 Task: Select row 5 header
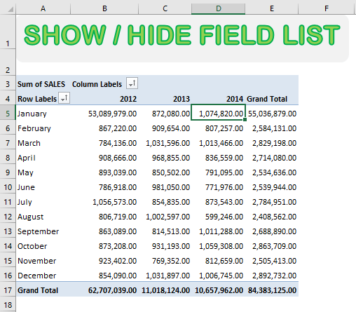pyautogui.click(x=8, y=114)
